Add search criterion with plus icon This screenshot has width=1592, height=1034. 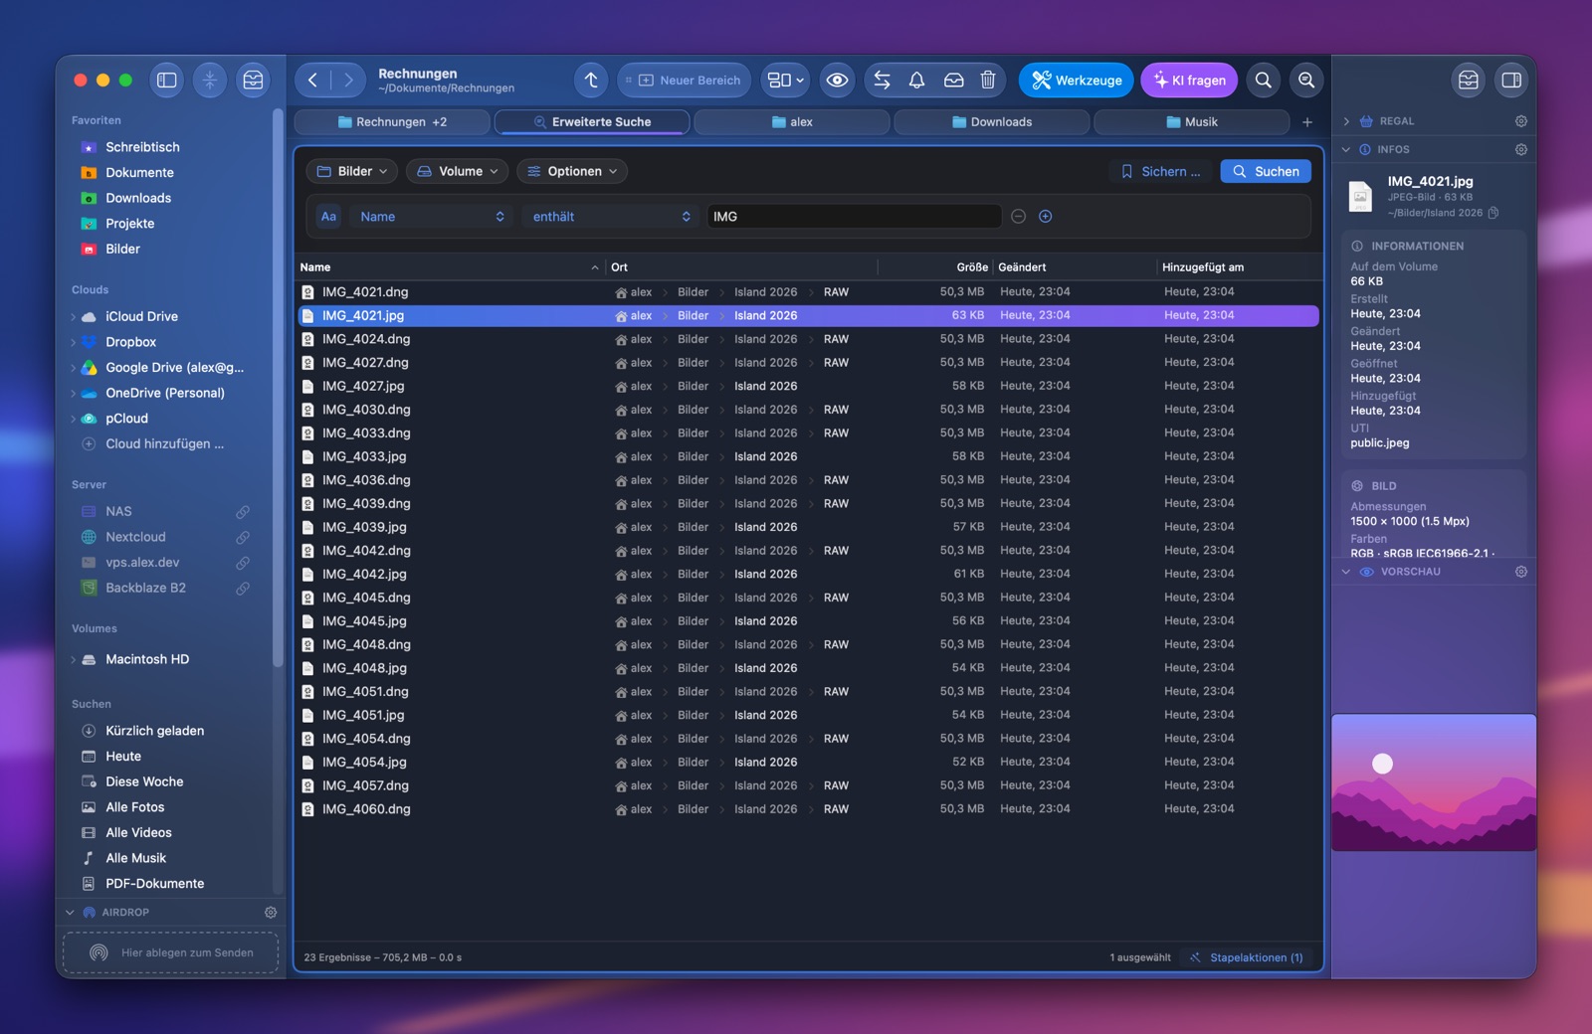point(1046,217)
